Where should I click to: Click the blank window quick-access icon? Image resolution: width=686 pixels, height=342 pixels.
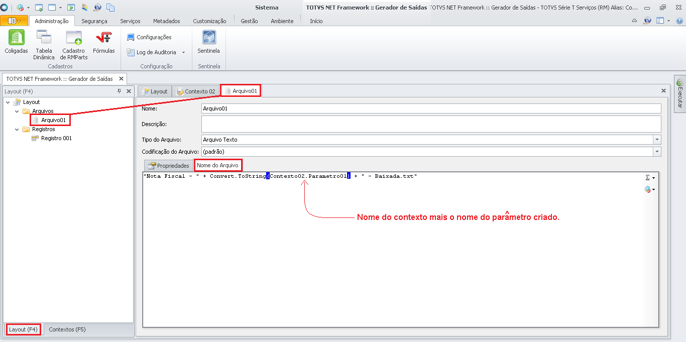[x=52, y=8]
